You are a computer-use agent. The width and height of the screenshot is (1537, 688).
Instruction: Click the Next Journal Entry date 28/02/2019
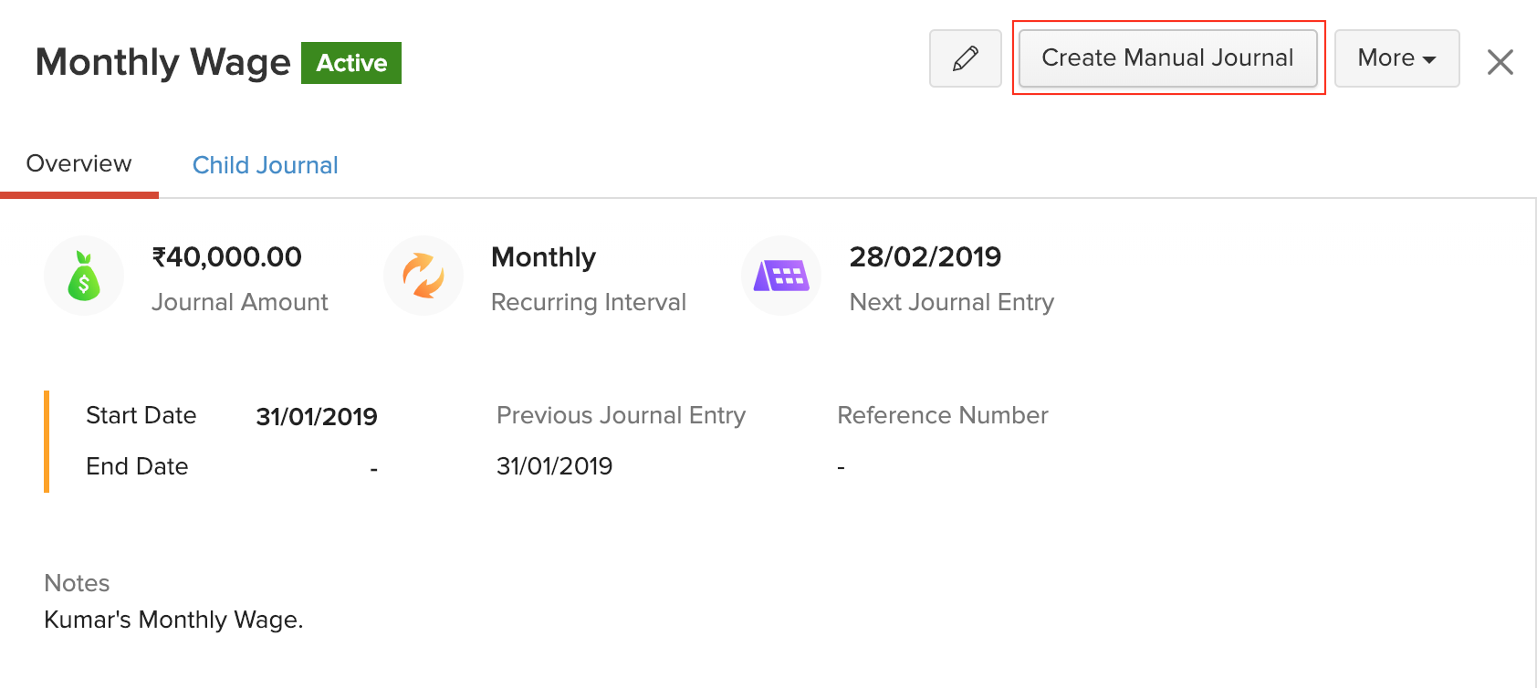[925, 256]
